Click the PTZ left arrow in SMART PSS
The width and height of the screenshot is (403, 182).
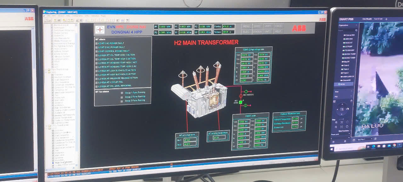coord(337,109)
